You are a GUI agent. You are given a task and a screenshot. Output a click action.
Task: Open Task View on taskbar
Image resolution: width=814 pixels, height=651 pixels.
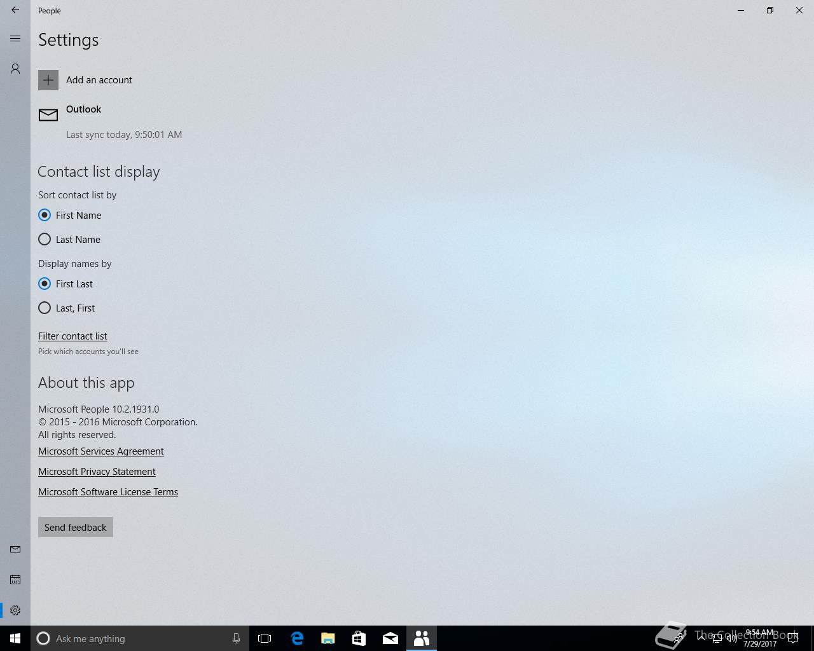[x=265, y=638]
